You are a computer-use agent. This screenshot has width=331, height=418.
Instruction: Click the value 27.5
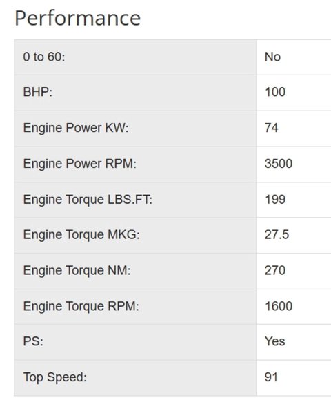pos(277,235)
